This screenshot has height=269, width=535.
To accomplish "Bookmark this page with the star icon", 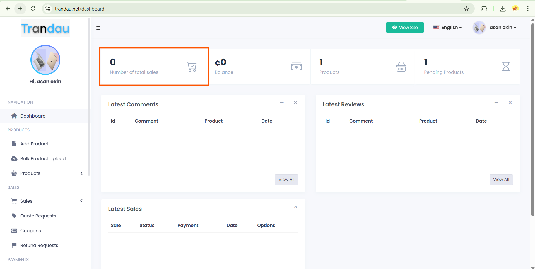I will pos(466,9).
